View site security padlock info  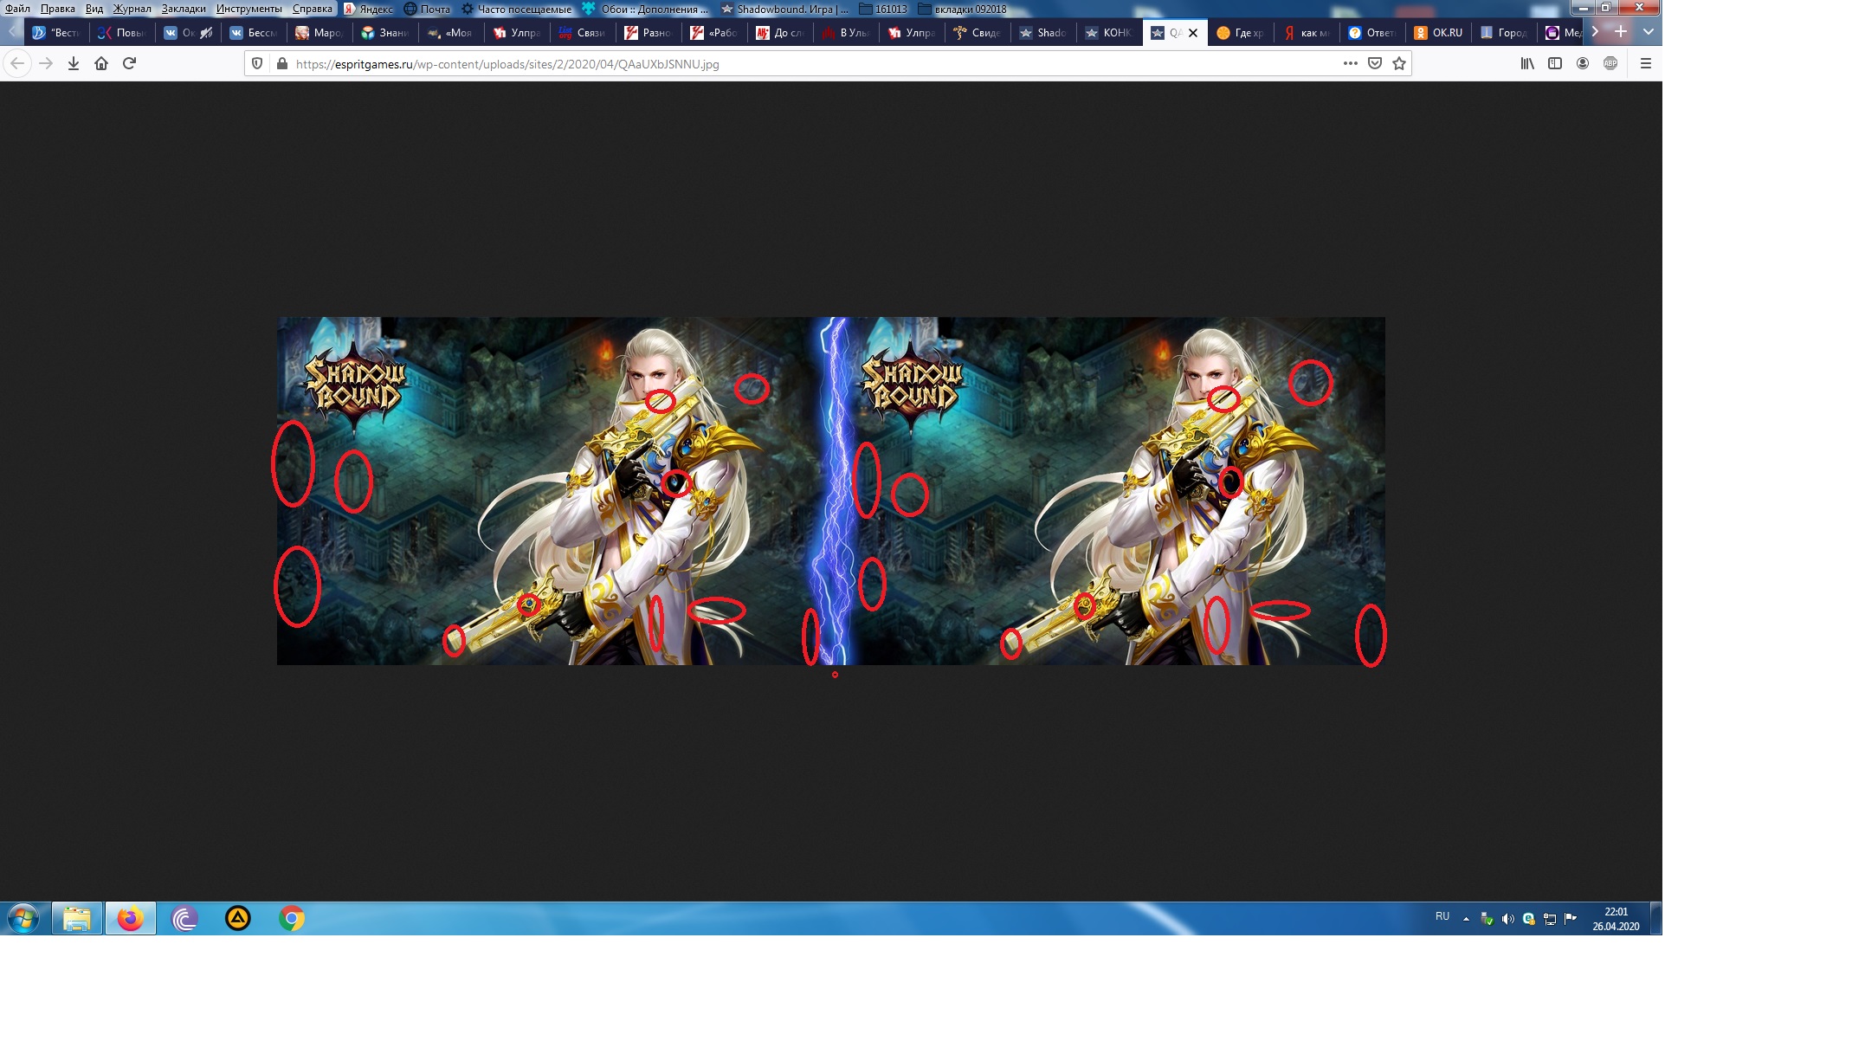(x=281, y=63)
